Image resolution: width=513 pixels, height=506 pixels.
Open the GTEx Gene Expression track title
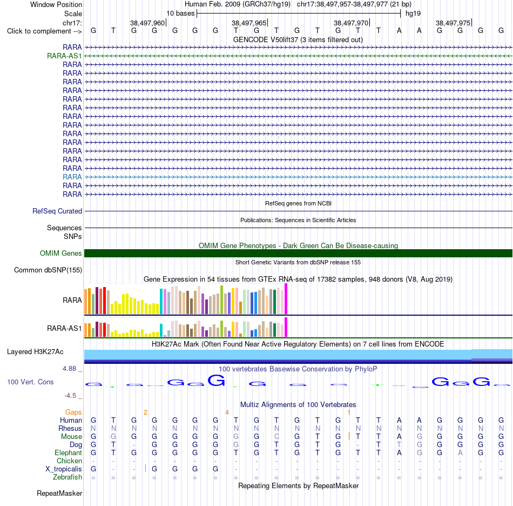click(x=298, y=279)
